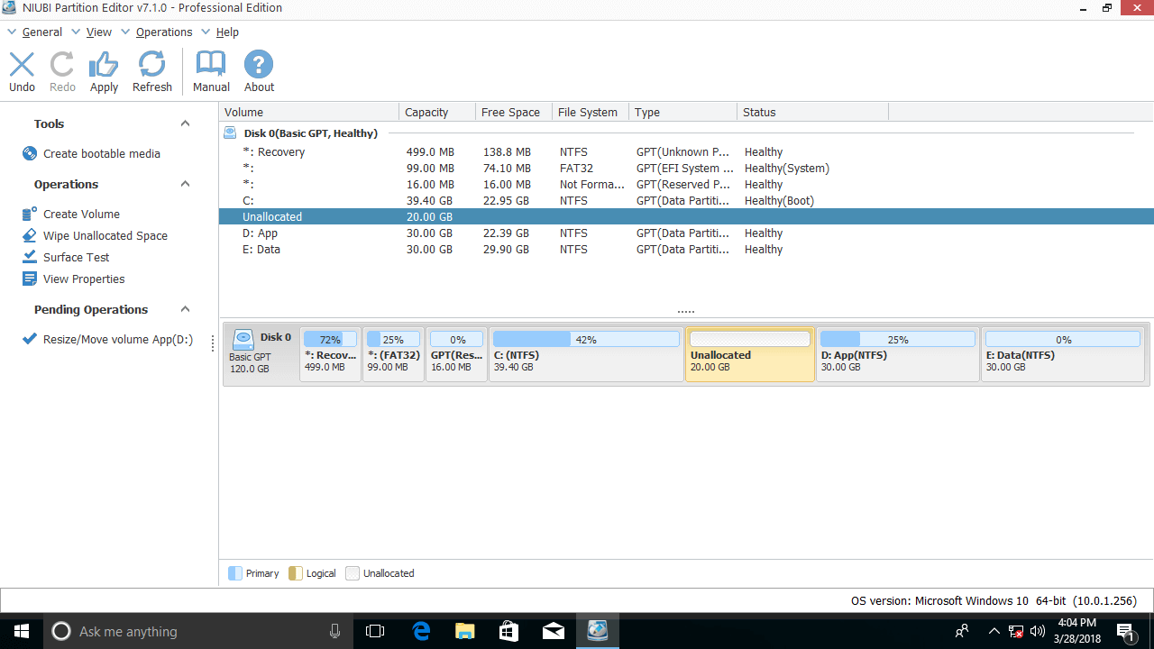1154x649 pixels.
Task: Collapse the Pending Operations section chevron
Action: pos(185,309)
